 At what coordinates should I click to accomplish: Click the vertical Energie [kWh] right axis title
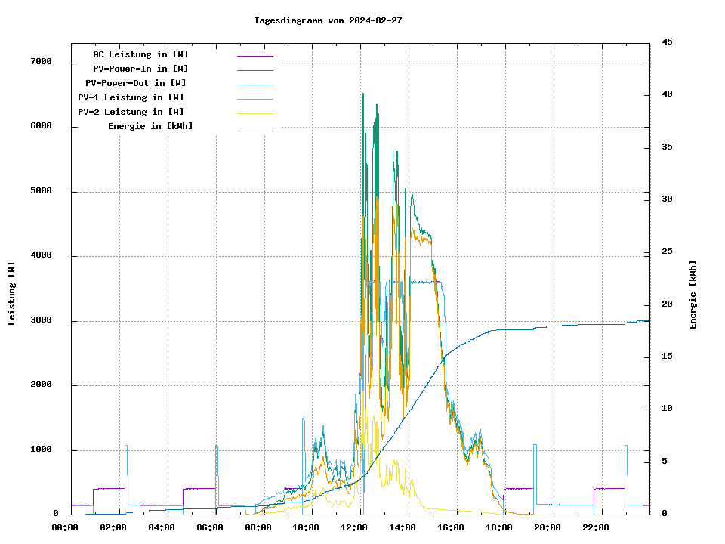pyautogui.click(x=693, y=295)
